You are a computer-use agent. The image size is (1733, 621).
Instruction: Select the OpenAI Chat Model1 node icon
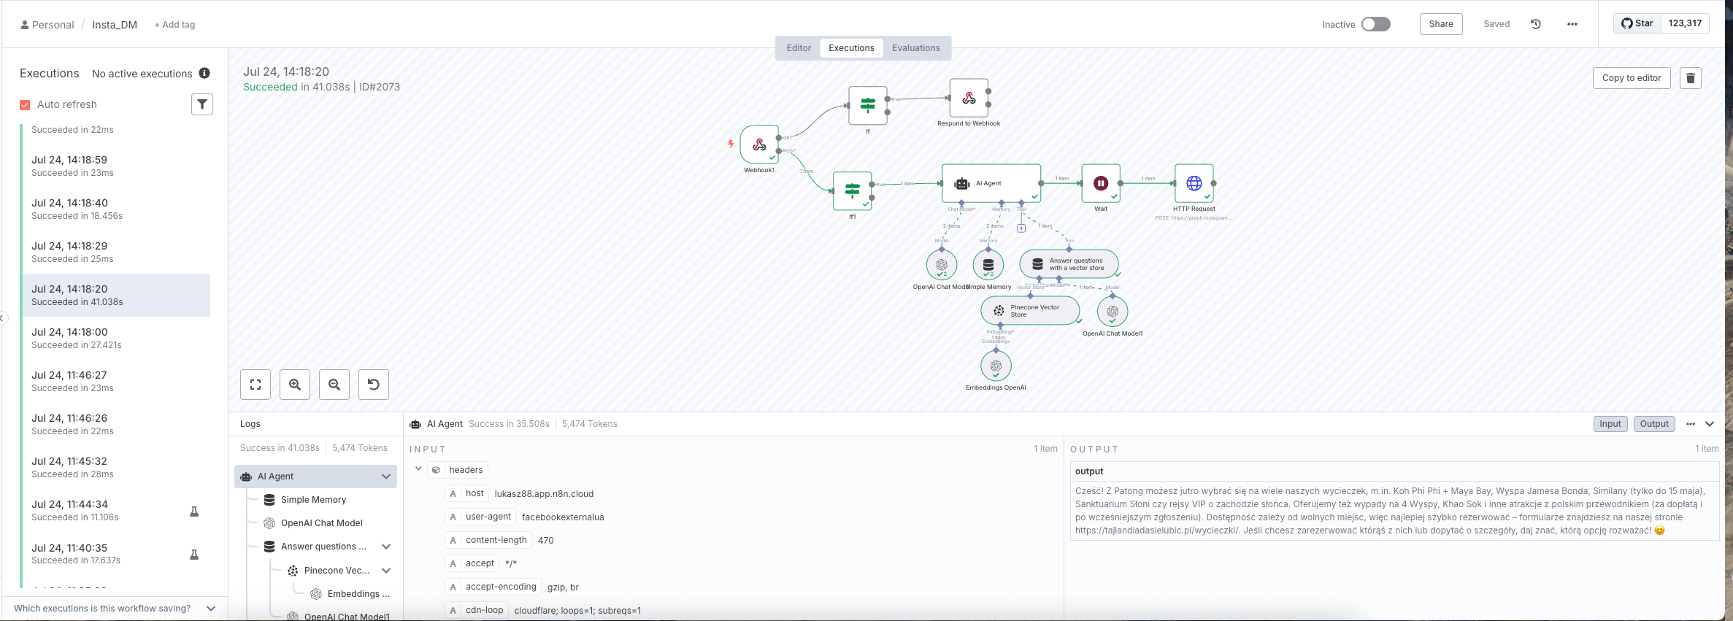[x=1113, y=312]
